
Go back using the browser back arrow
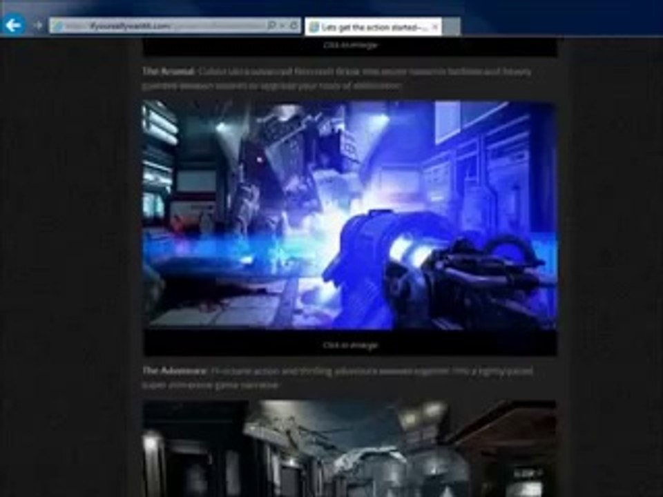14,26
